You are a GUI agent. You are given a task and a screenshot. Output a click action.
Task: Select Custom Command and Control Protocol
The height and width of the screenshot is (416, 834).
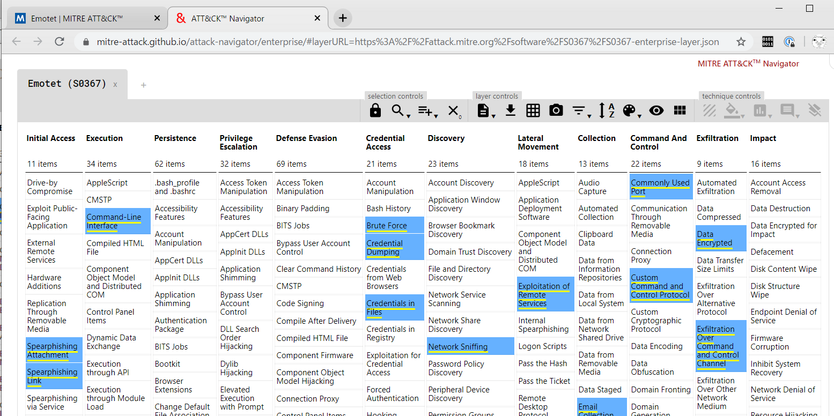pyautogui.click(x=661, y=286)
